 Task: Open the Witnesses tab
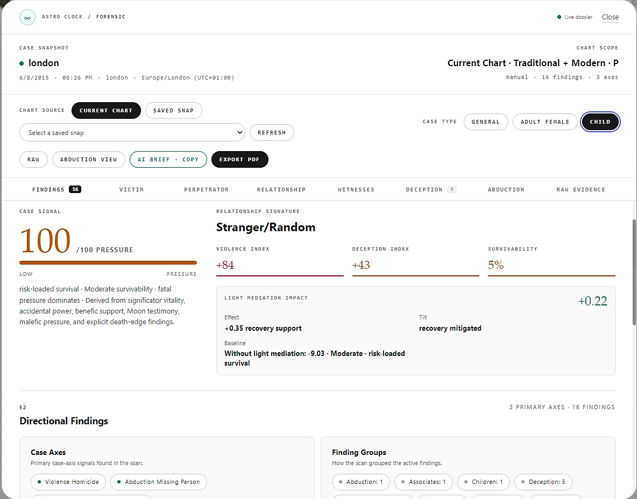click(x=356, y=190)
